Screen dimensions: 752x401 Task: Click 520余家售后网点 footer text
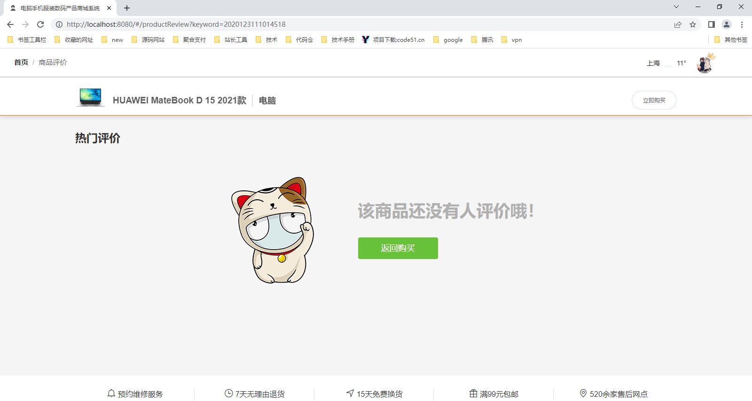point(619,394)
